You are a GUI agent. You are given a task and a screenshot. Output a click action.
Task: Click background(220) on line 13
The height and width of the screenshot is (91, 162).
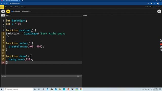(21, 59)
